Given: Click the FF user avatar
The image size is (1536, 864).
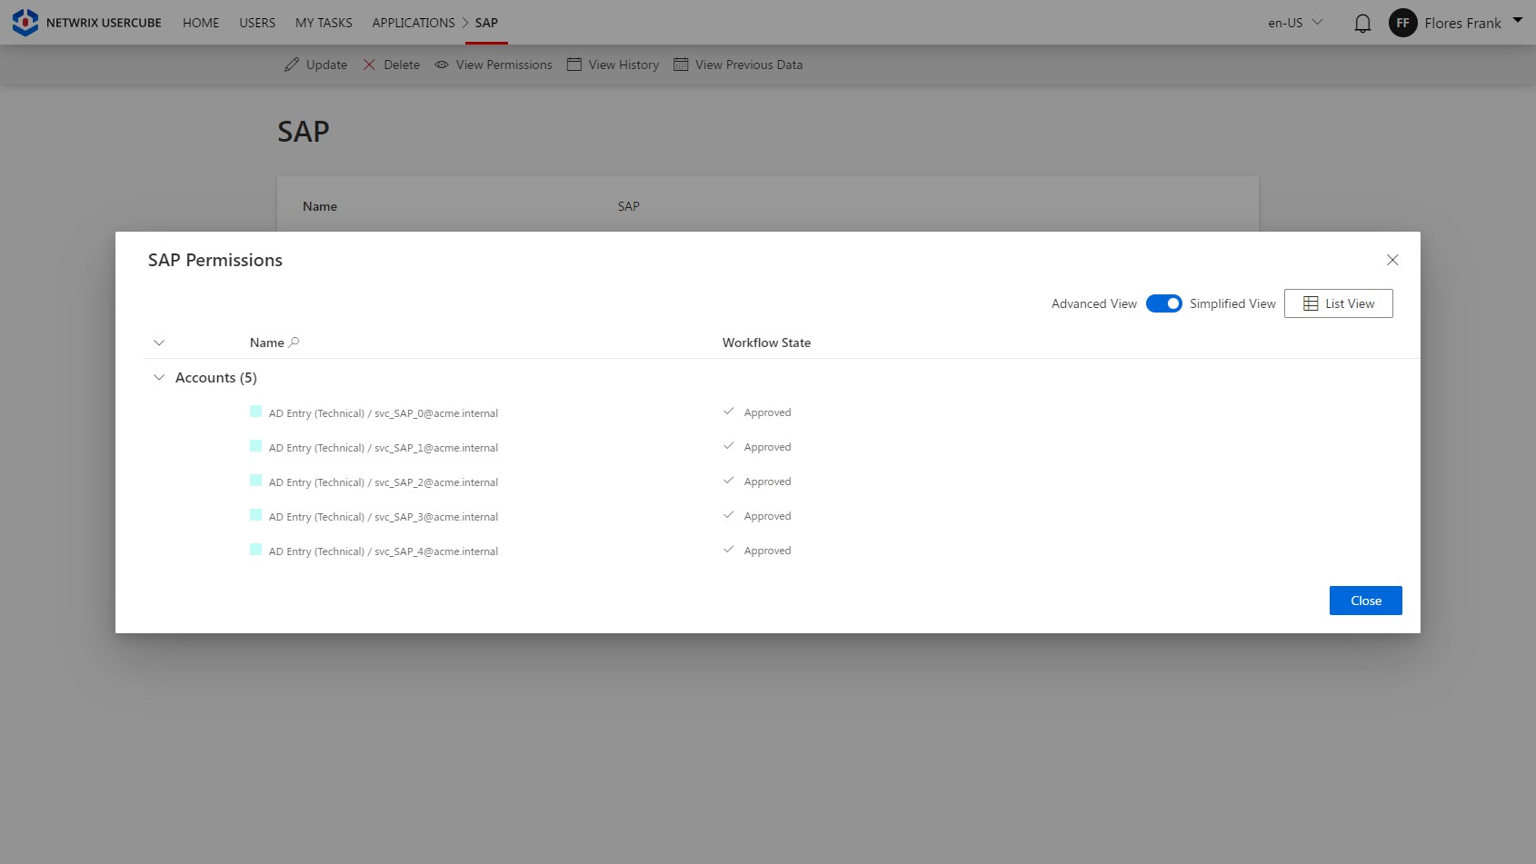Looking at the screenshot, I should point(1402,23).
